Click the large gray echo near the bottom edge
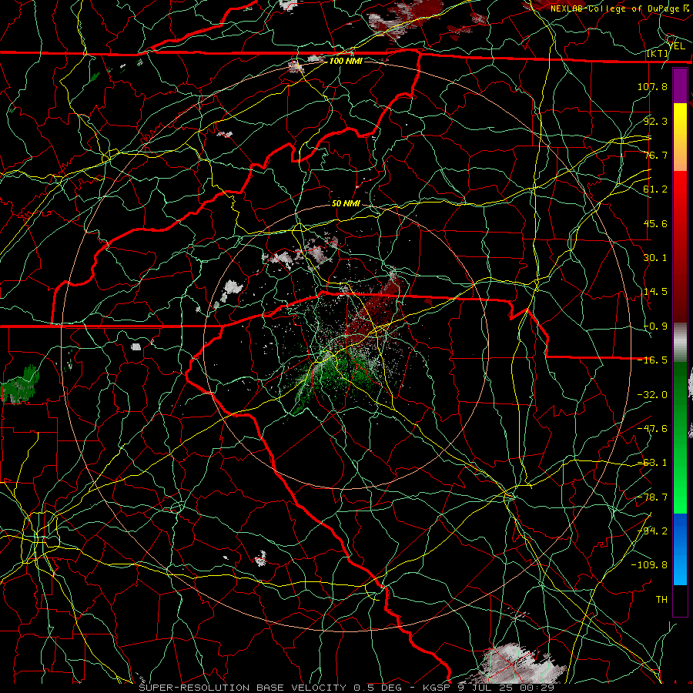The image size is (693, 693). pos(519,665)
